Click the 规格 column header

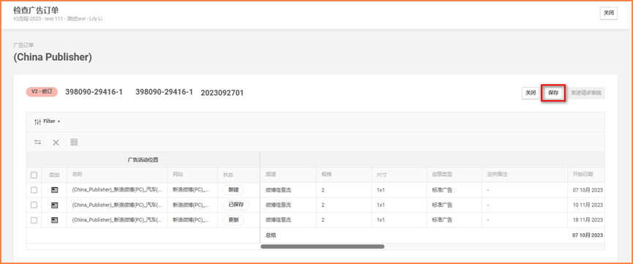click(x=326, y=175)
